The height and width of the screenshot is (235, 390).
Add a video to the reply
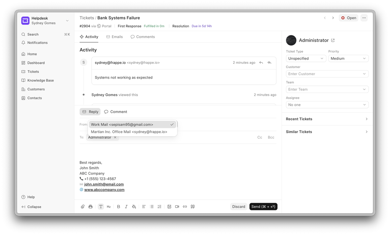pos(177,207)
